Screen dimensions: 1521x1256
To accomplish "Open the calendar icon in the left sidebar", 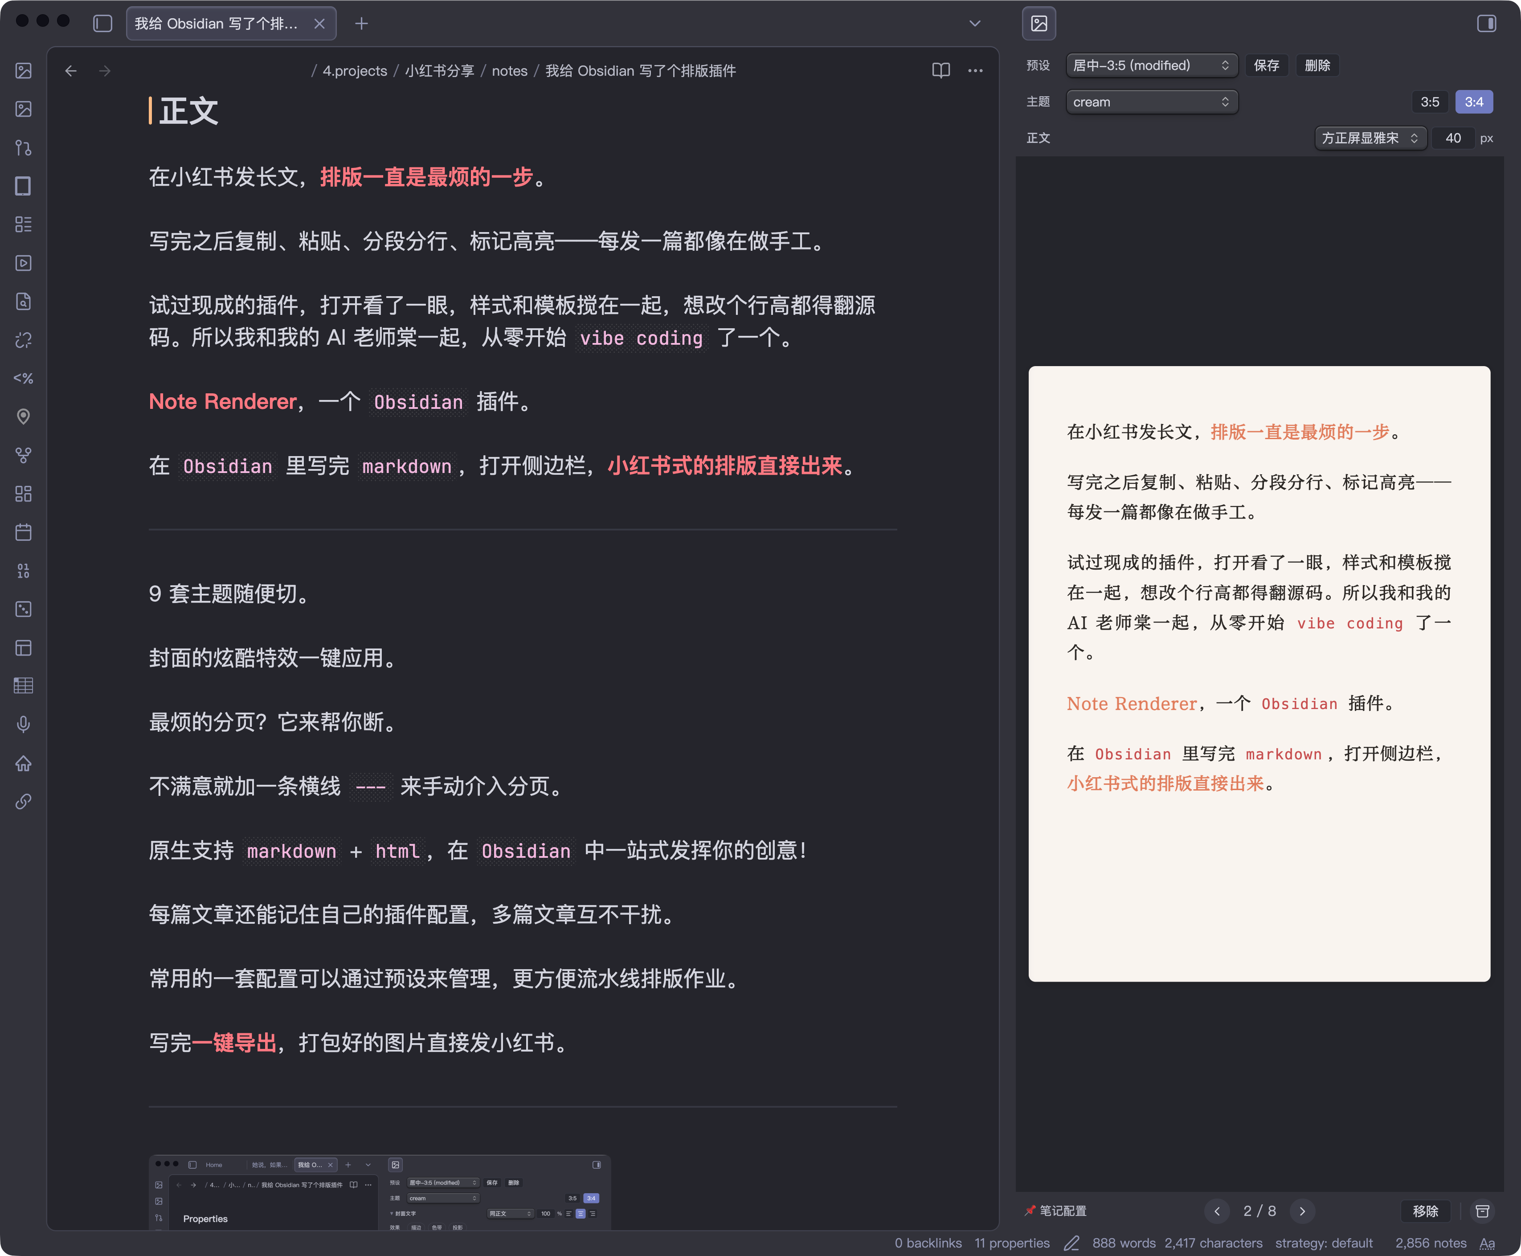I will [24, 533].
